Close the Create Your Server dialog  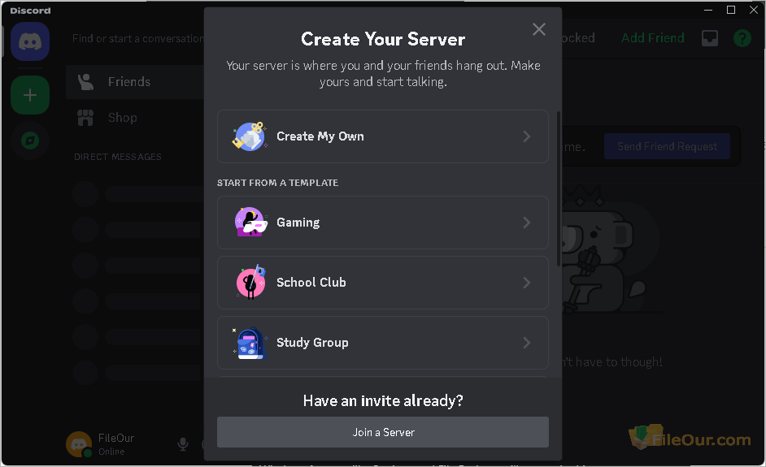click(x=539, y=29)
